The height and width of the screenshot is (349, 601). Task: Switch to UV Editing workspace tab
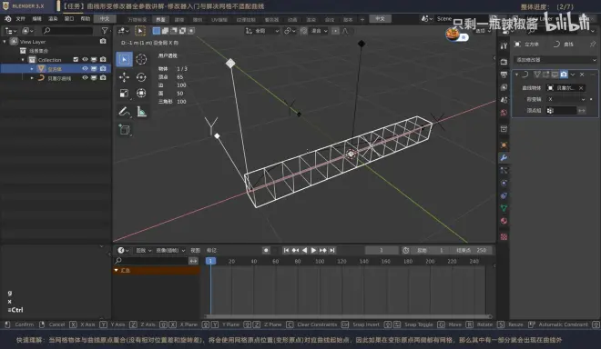coord(219,19)
